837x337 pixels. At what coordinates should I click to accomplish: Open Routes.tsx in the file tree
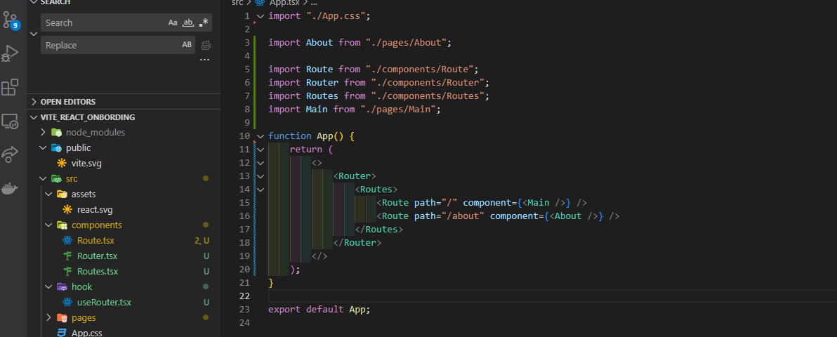(x=98, y=271)
